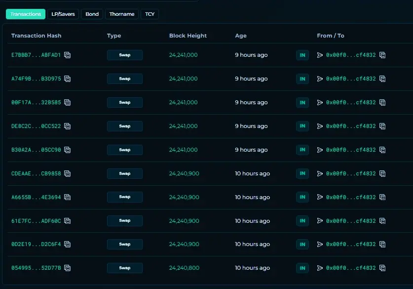Open the LP/Savers tab
This screenshot has height=289, width=413.
point(63,14)
